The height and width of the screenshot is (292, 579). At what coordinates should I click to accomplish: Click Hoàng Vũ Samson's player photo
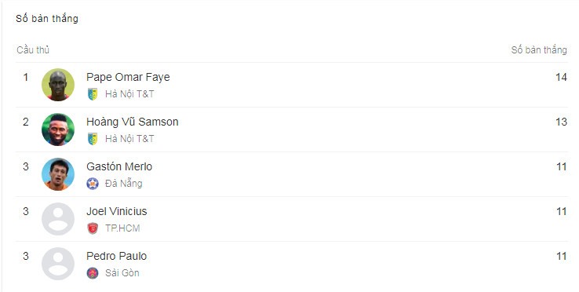[x=58, y=130]
